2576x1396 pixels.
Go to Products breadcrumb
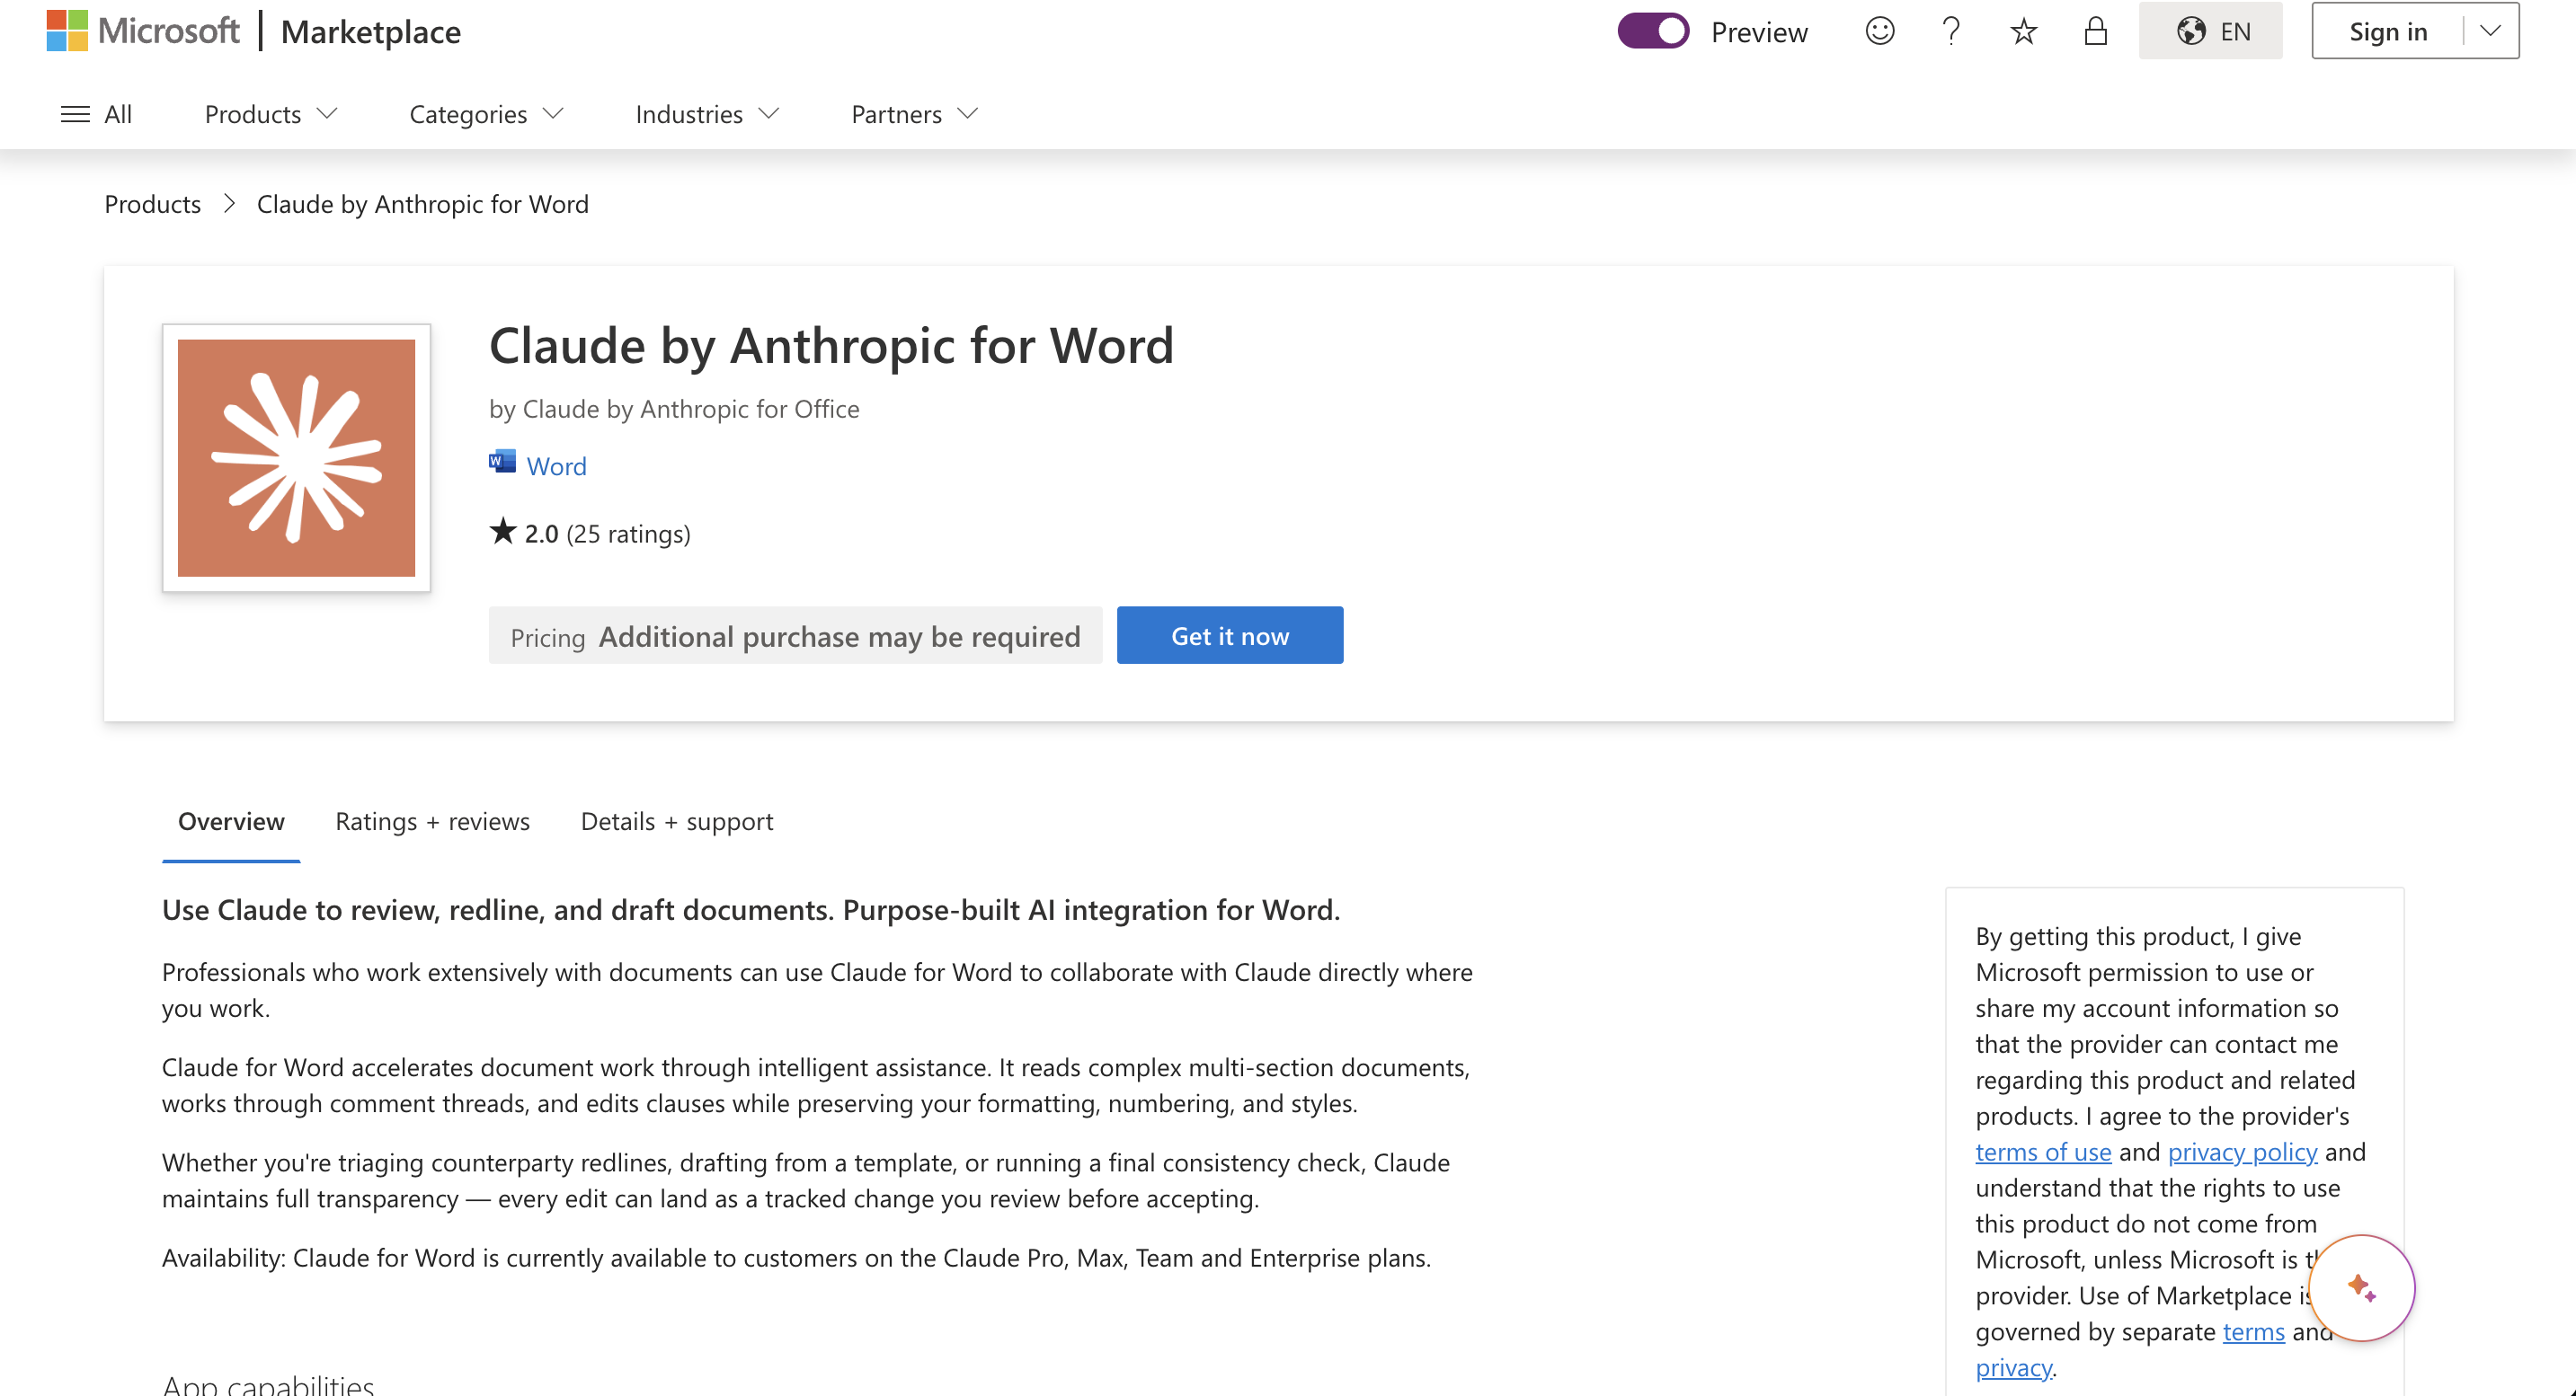click(x=152, y=204)
